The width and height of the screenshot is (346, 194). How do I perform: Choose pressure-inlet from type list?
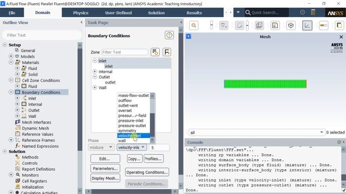[131, 121]
